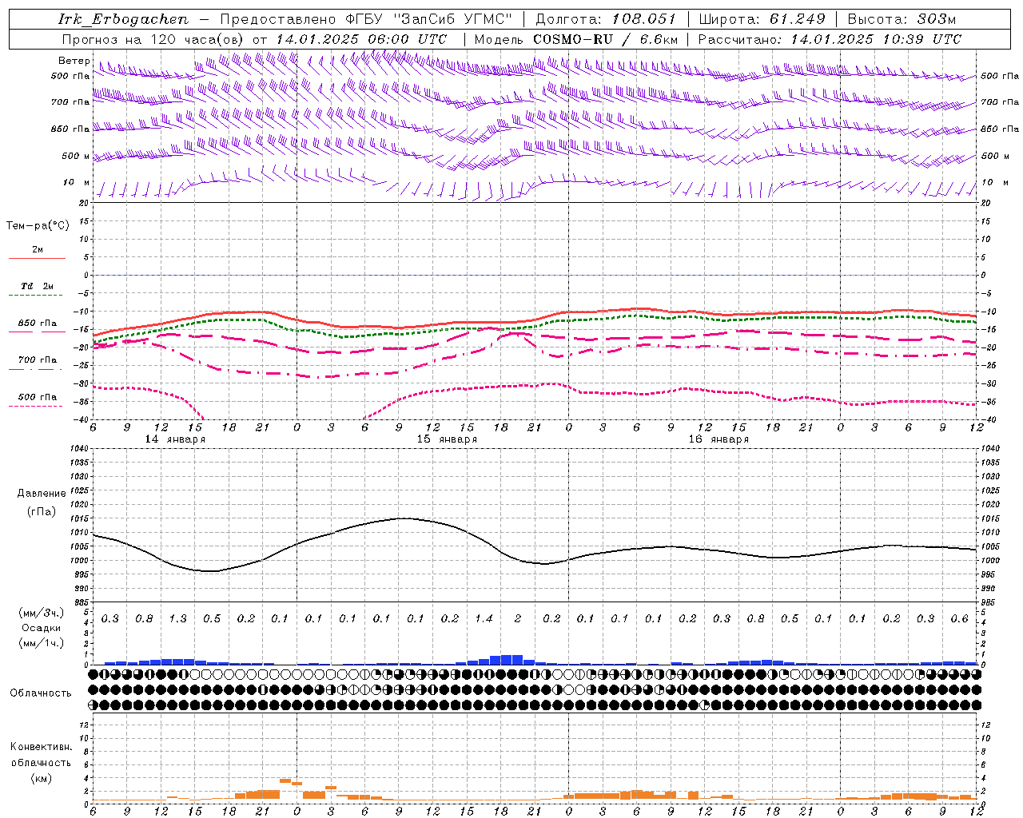Click the latitude value Широта: 61.249
Image resolution: width=1023 pixels, height=818 pixels.
[x=762, y=19]
